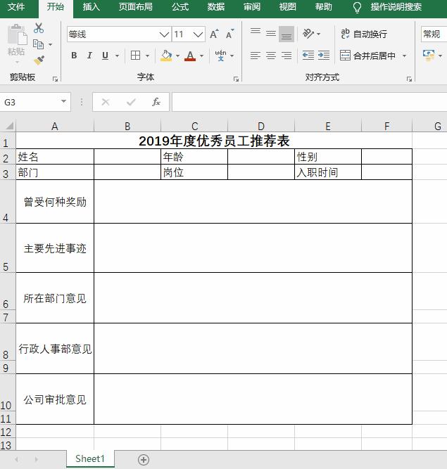Expand underline style dropdown arrow
This screenshot has width=447, height=469.
coord(117,56)
